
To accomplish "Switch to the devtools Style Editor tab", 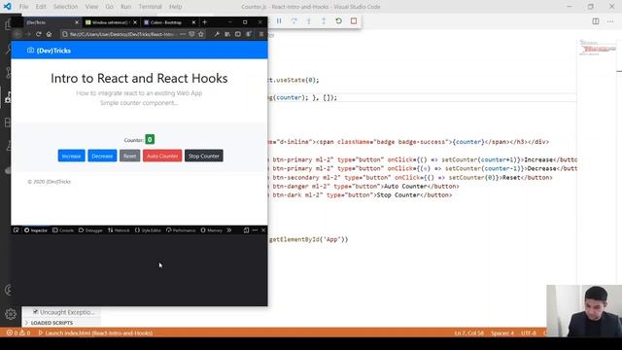I will pos(148,230).
